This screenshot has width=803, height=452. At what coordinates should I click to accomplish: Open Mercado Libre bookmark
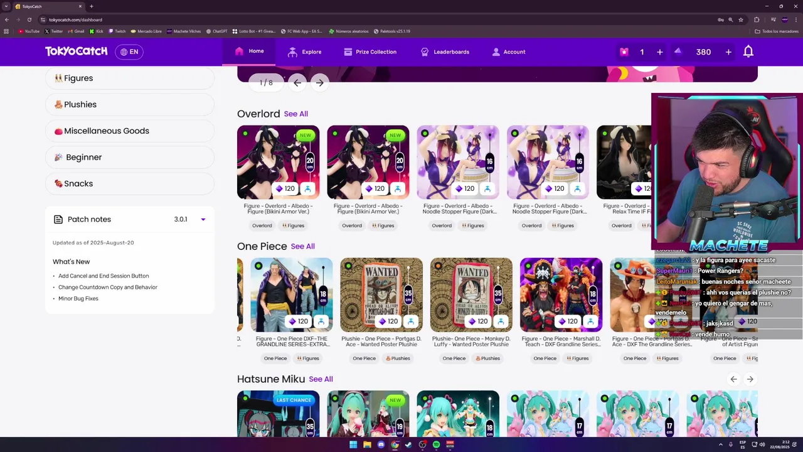click(x=146, y=31)
